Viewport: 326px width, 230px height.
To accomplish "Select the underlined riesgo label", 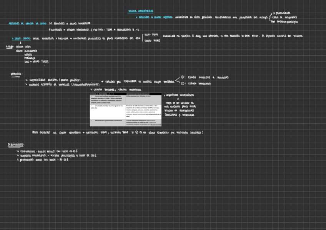I will [x=10, y=46].
